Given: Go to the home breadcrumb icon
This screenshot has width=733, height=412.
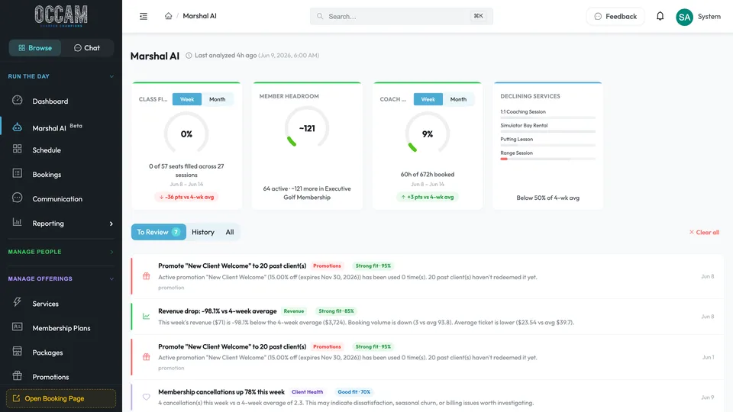Looking at the screenshot, I should [168, 16].
